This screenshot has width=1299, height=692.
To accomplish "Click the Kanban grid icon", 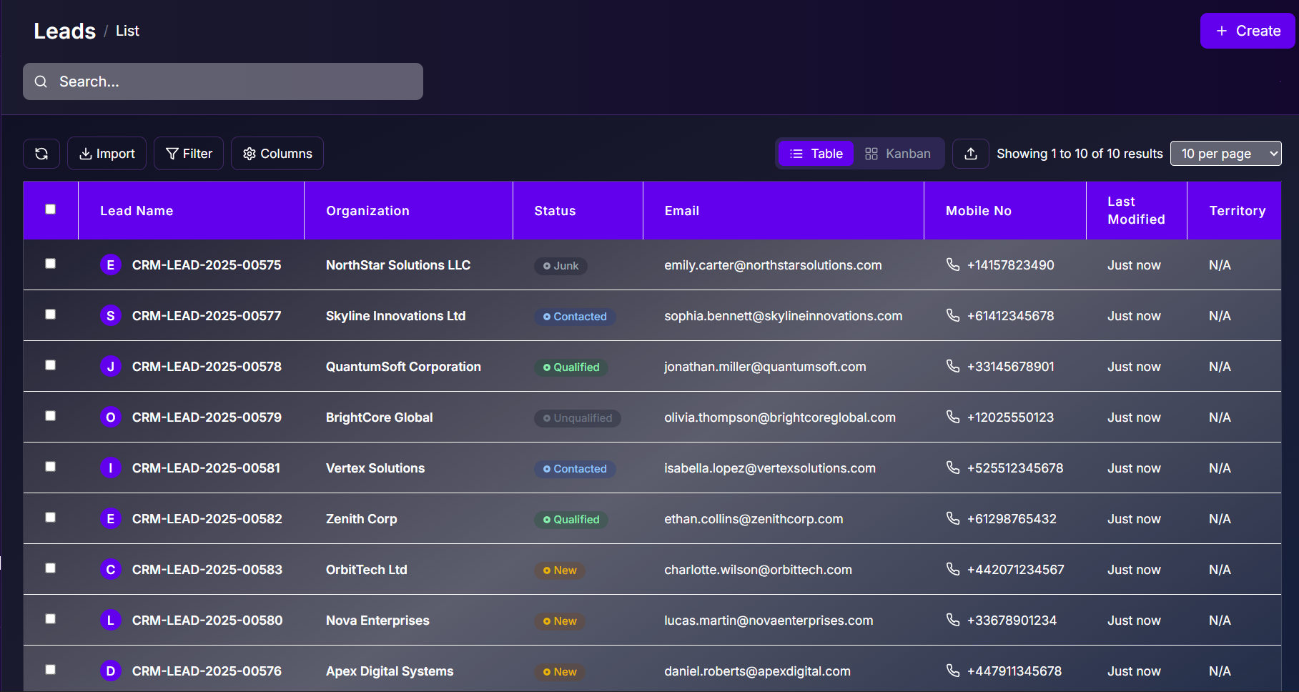I will click(x=871, y=153).
